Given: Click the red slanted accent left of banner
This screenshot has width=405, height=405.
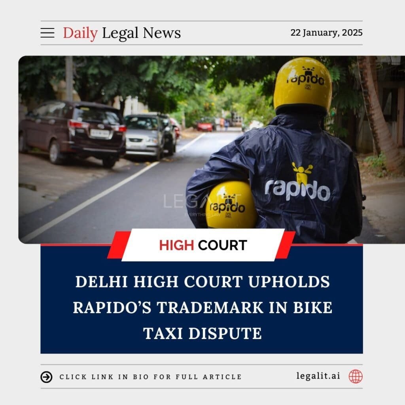Looking at the screenshot, I should pos(119,245).
